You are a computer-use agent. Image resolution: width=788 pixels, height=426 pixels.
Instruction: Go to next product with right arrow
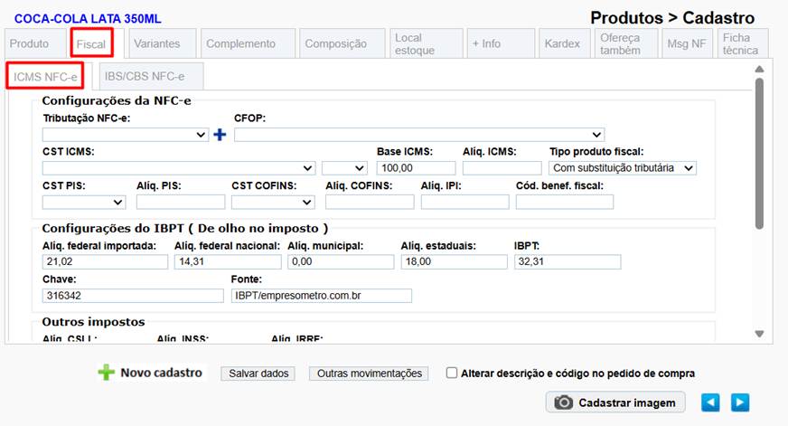pos(740,402)
